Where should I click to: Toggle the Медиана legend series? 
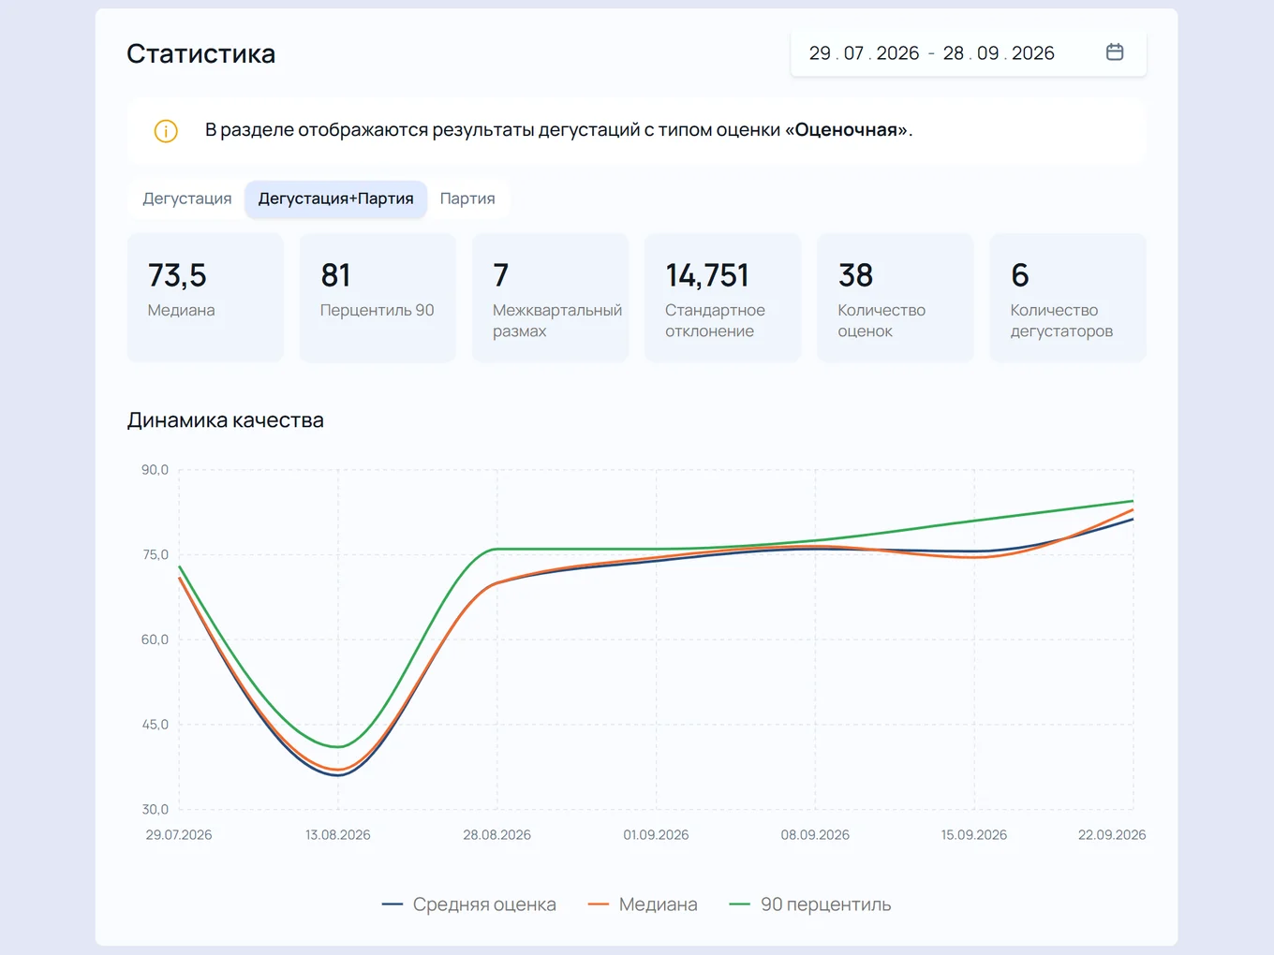coord(643,904)
